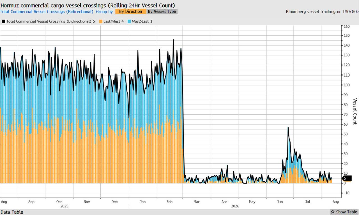Click the 110 gridline axis value
The width and height of the screenshot is (359, 215).
[x=347, y=75]
